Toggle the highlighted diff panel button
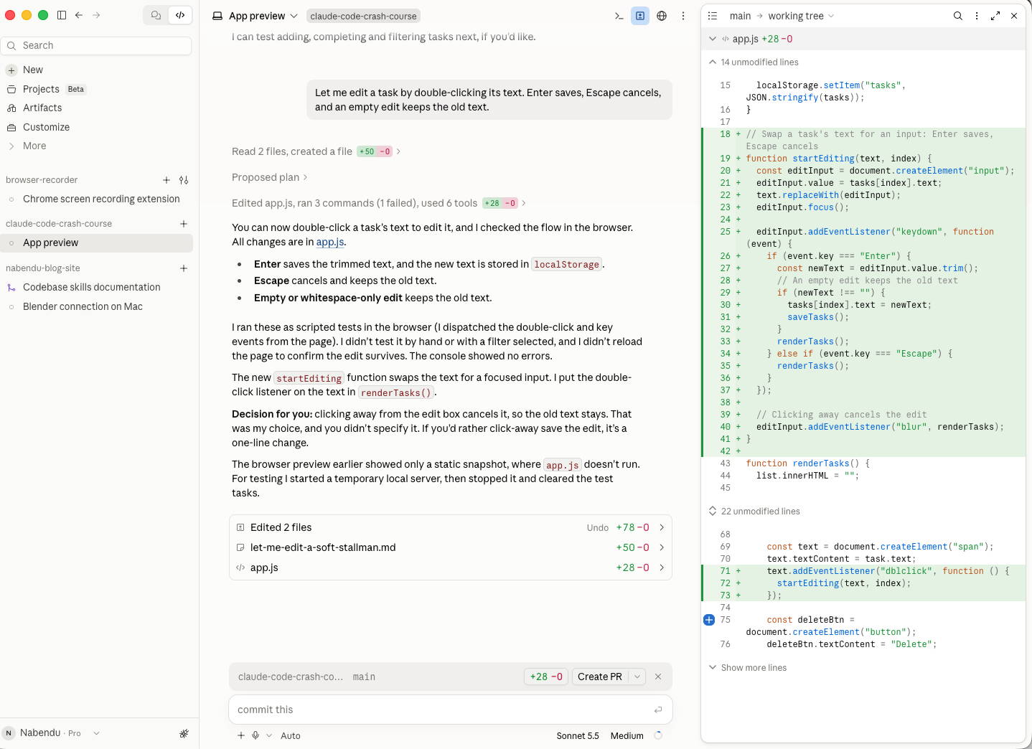Screen dimensions: 1032x749 coord(640,16)
